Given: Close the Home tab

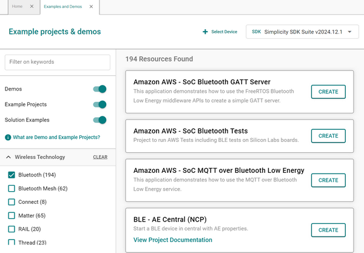Looking at the screenshot, I should click(x=32, y=7).
